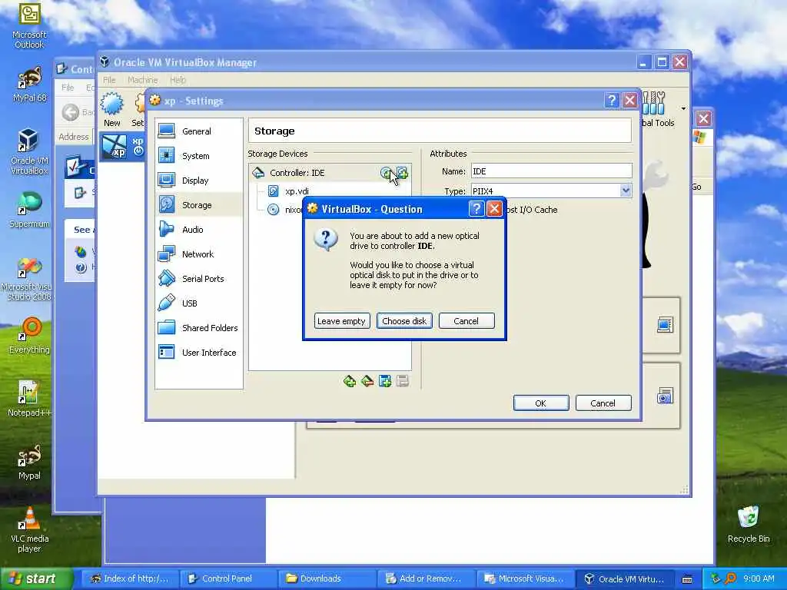The image size is (787, 590).
Task: Select Controller: IDE in storage tree
Action: point(297,173)
